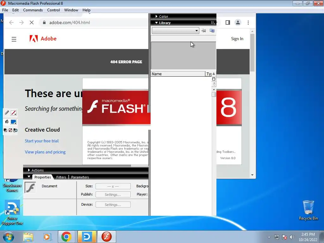Open the blue fill color swatch
This screenshot has width=324, height=243.
[13, 122]
